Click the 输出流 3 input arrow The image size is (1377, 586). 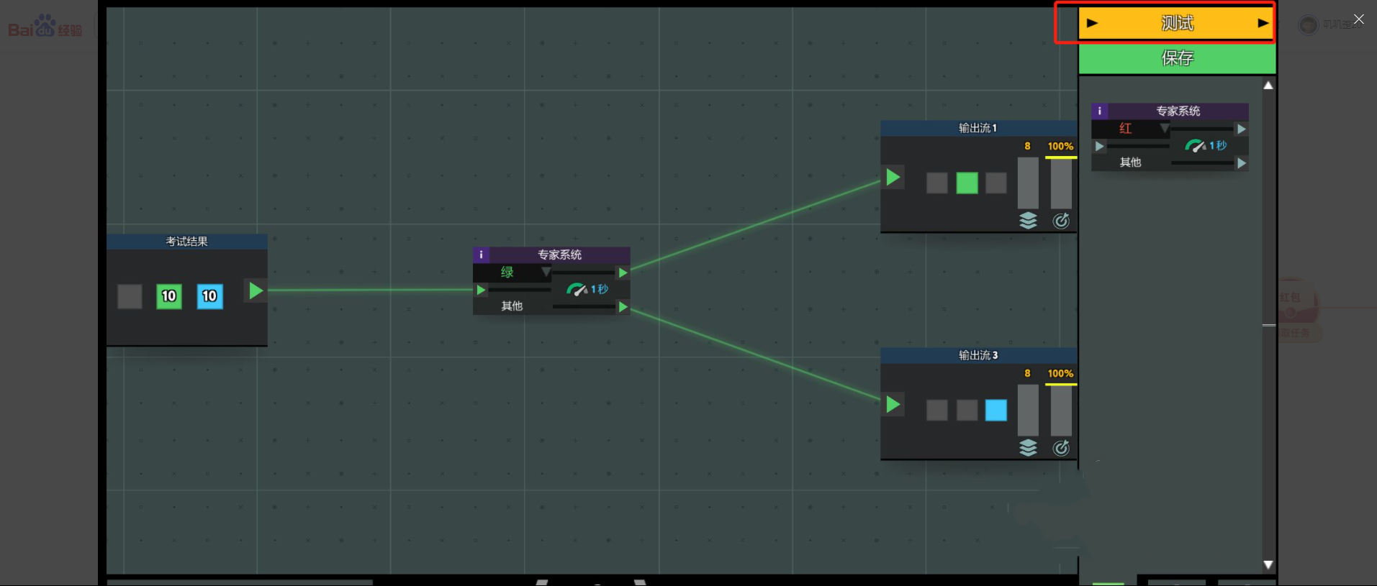click(x=893, y=404)
